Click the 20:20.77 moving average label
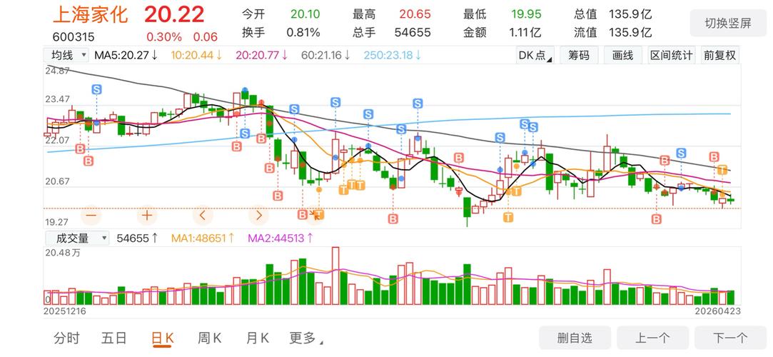 point(262,55)
